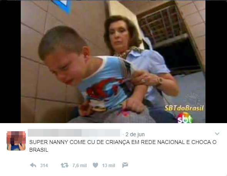The width and height of the screenshot is (227, 176).
Task: Click the blurred account name
Action: [x=75, y=133]
